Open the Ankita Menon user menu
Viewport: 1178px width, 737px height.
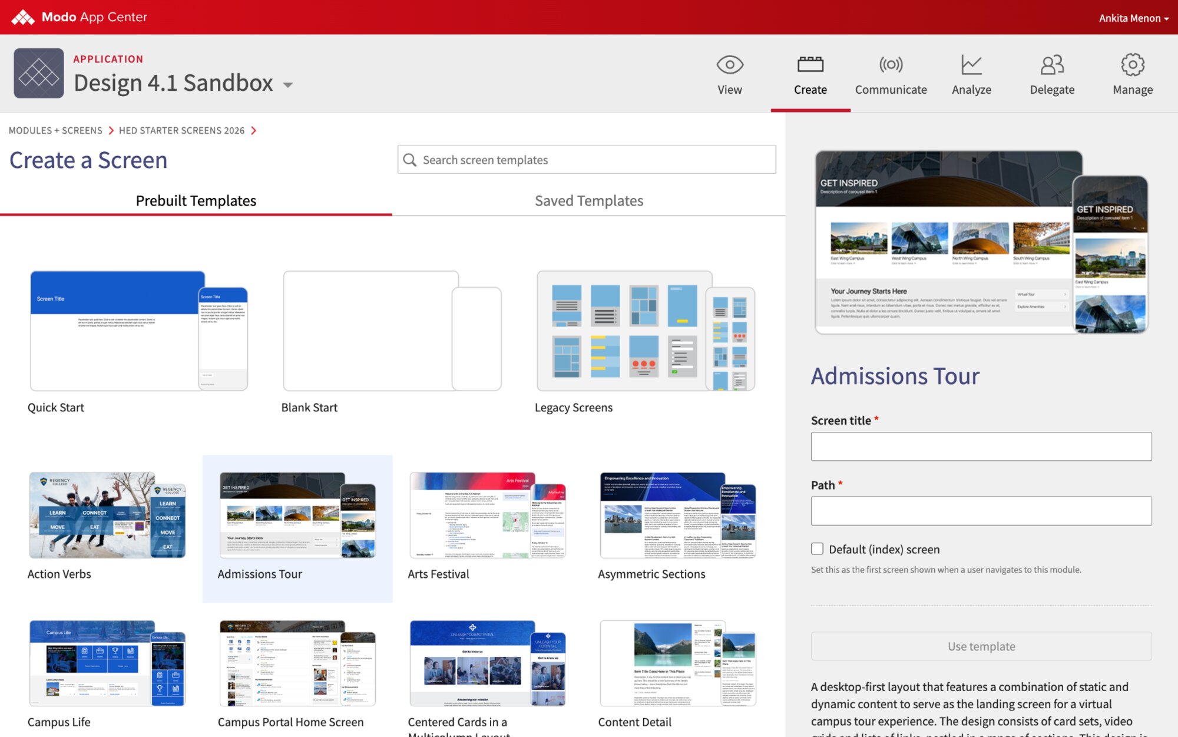point(1133,18)
